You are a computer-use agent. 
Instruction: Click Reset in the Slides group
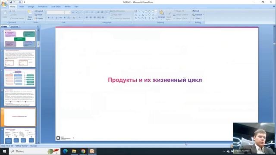click(38, 15)
